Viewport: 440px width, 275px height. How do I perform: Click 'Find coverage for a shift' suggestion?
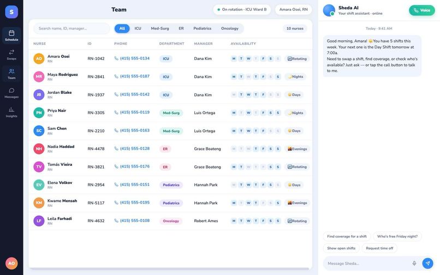[347, 236]
